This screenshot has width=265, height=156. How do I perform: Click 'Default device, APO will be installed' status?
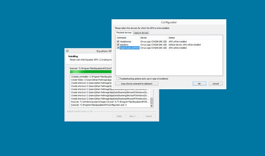pyautogui.click(x=185, y=44)
